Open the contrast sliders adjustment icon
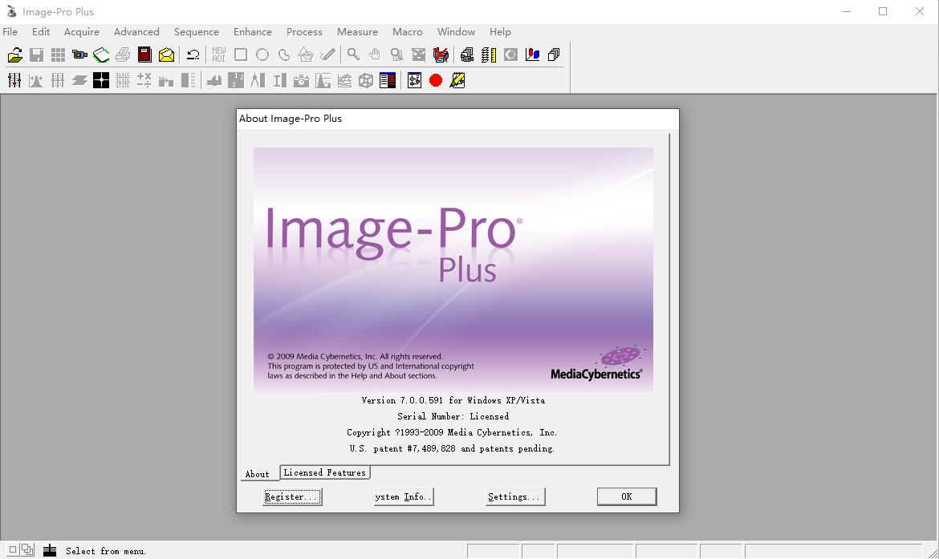Viewport: 939px width, 559px height. (x=14, y=80)
